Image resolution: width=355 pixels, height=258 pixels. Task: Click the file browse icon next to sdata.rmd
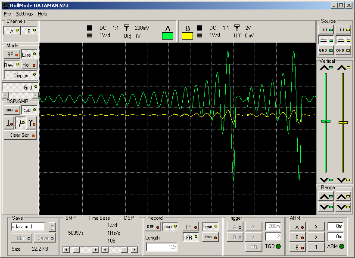tap(52, 227)
